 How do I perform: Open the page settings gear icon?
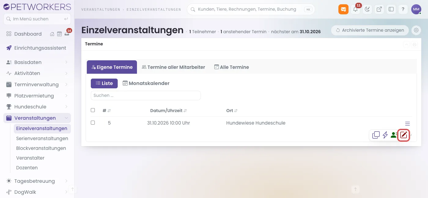pos(416,30)
